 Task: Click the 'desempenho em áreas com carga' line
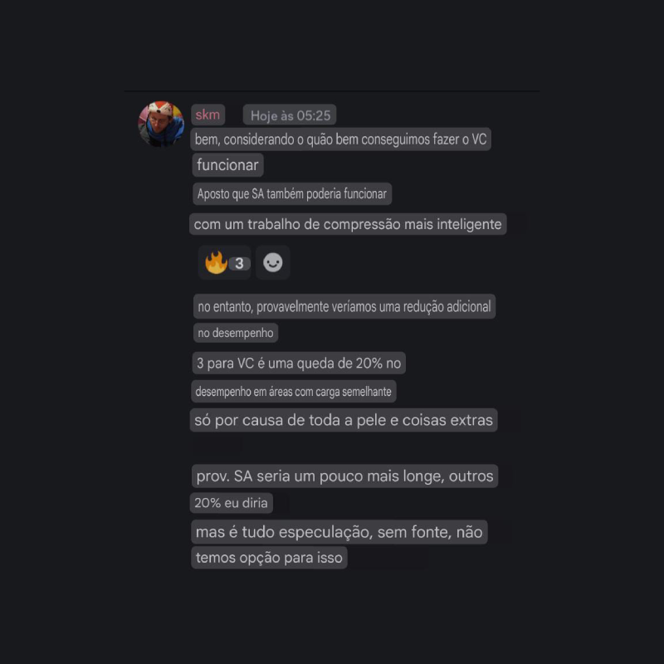(294, 391)
